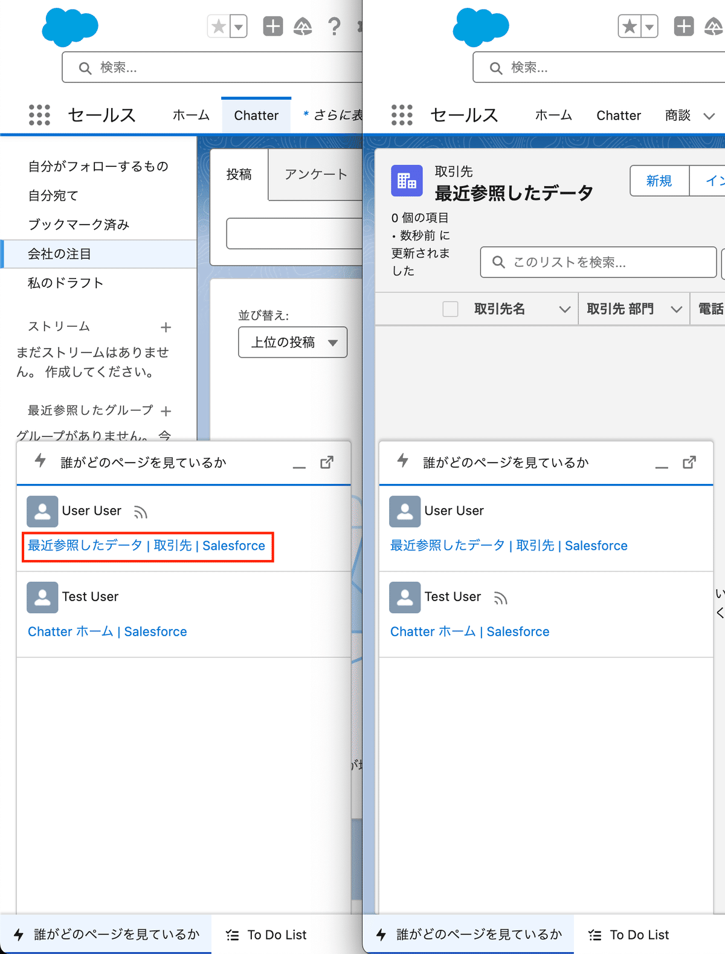
Task: Expand the 商談 tab chevron menu
Action: click(x=709, y=116)
